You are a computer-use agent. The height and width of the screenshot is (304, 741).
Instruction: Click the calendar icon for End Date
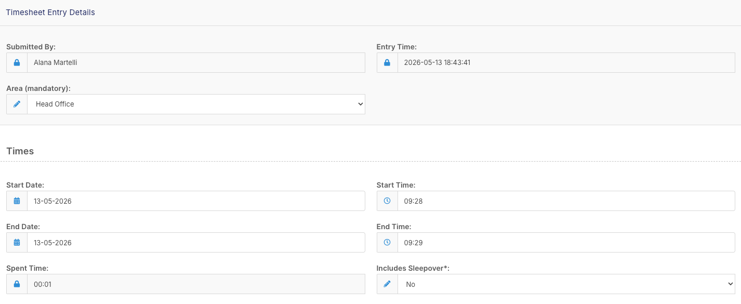(17, 242)
